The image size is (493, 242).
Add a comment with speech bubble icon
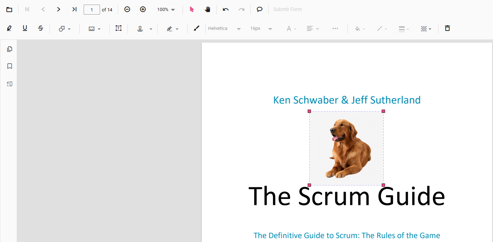point(259,10)
